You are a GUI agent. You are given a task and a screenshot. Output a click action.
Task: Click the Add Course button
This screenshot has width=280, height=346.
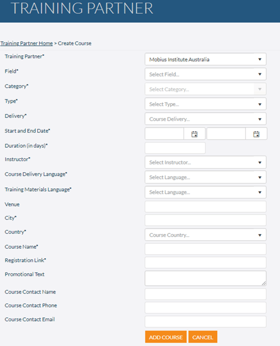(x=166, y=337)
